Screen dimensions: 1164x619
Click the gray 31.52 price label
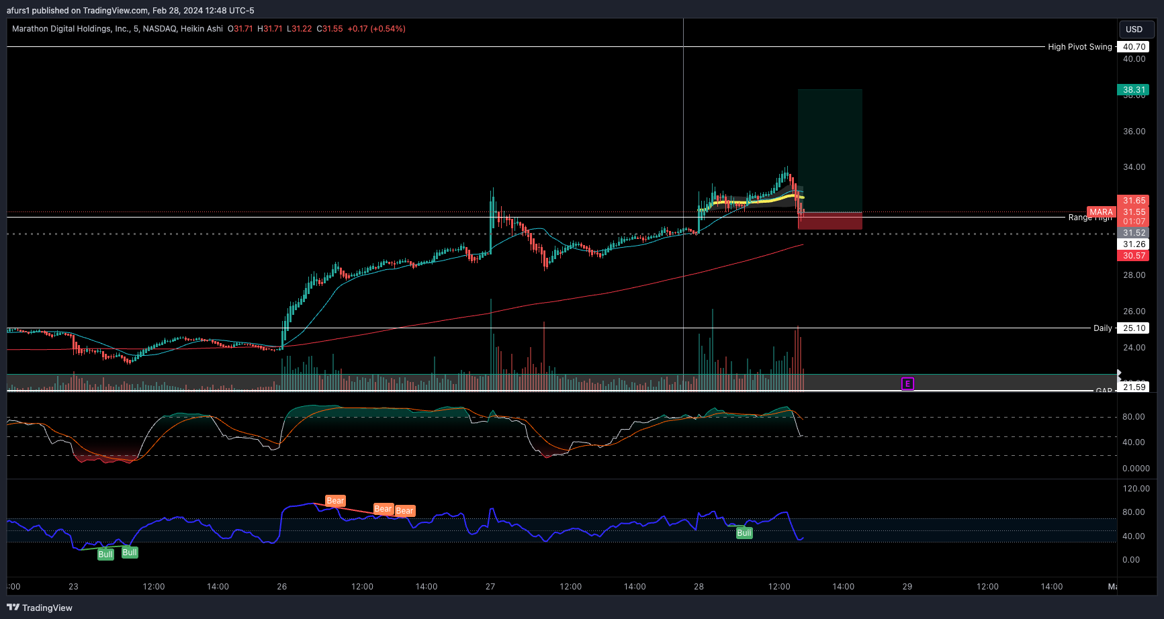1134,233
